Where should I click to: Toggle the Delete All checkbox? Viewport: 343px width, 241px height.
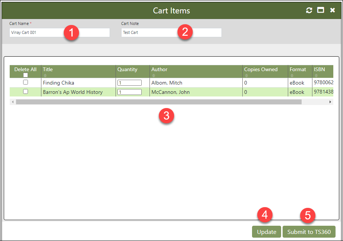click(25, 74)
